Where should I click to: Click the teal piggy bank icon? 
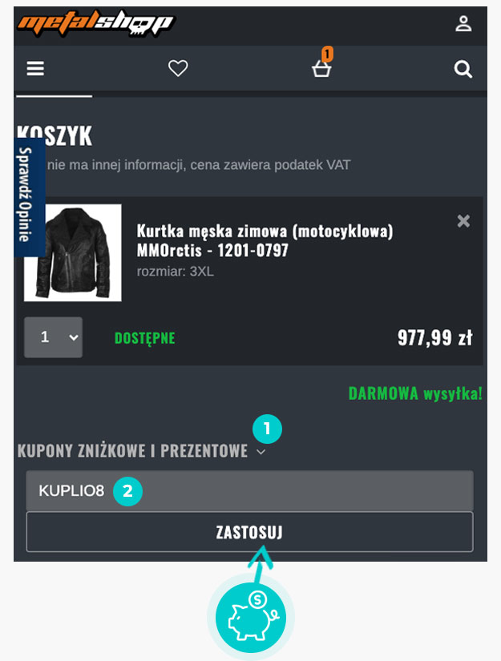[250, 617]
